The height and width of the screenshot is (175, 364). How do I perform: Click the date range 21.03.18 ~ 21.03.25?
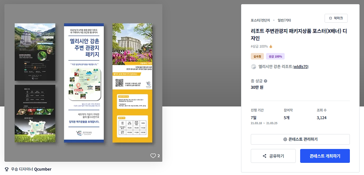click(x=264, y=123)
